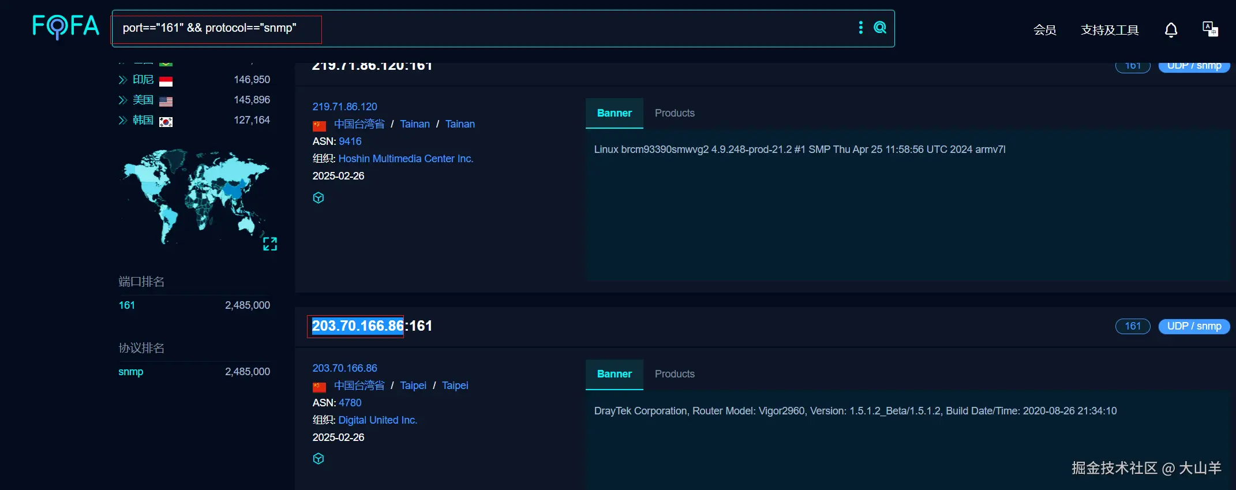1236x490 pixels.
Task: Open the 219.71.86.120 IP link
Action: [344, 107]
